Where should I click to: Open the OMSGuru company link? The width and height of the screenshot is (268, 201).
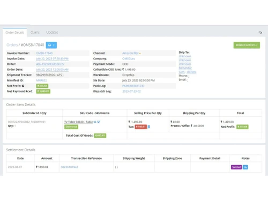pyautogui.click(x=129, y=58)
